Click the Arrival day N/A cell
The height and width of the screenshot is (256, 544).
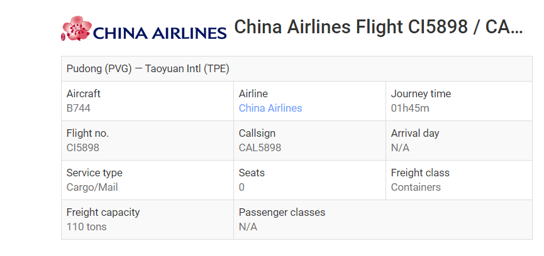[458, 141]
